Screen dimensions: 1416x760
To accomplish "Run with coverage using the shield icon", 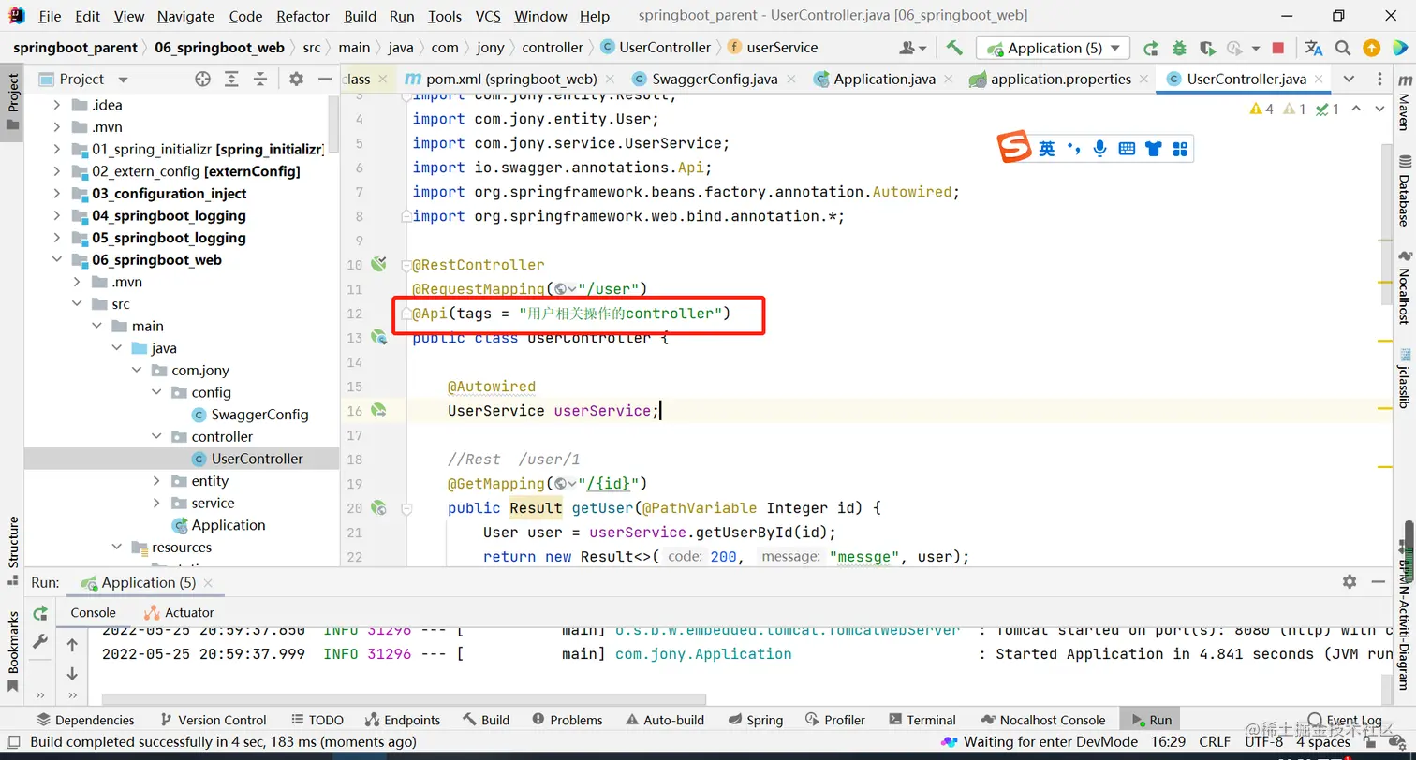I will (1207, 48).
